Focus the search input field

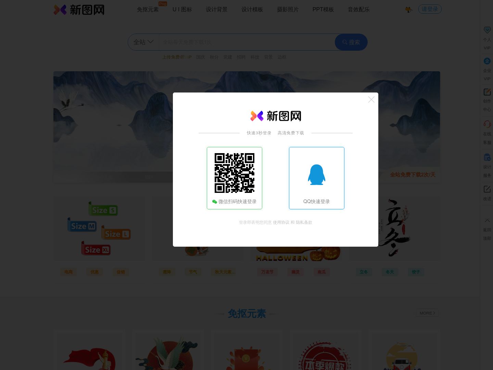pos(246,42)
